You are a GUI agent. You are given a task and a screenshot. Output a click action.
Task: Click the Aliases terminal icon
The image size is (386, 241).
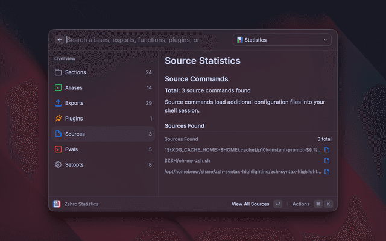[x=59, y=87]
